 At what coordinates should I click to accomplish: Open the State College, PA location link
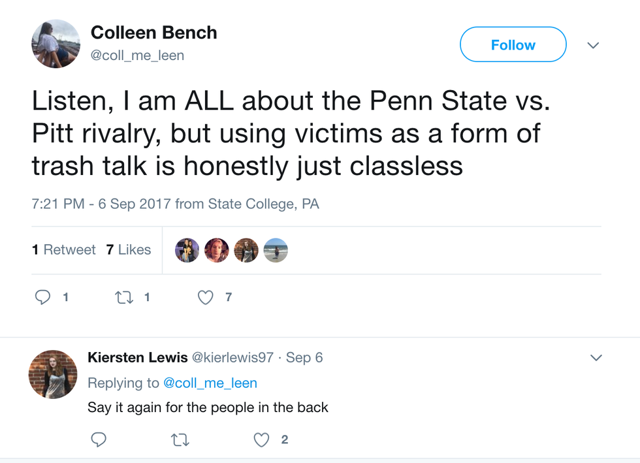click(x=263, y=204)
